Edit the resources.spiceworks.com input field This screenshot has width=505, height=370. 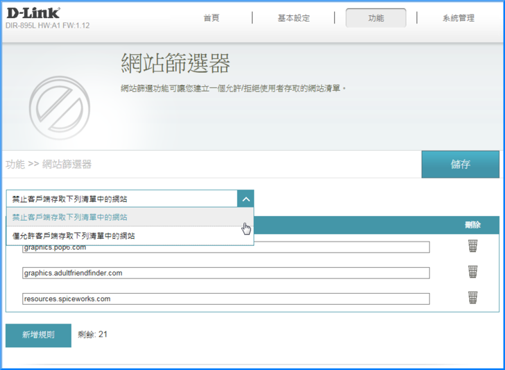(x=225, y=298)
